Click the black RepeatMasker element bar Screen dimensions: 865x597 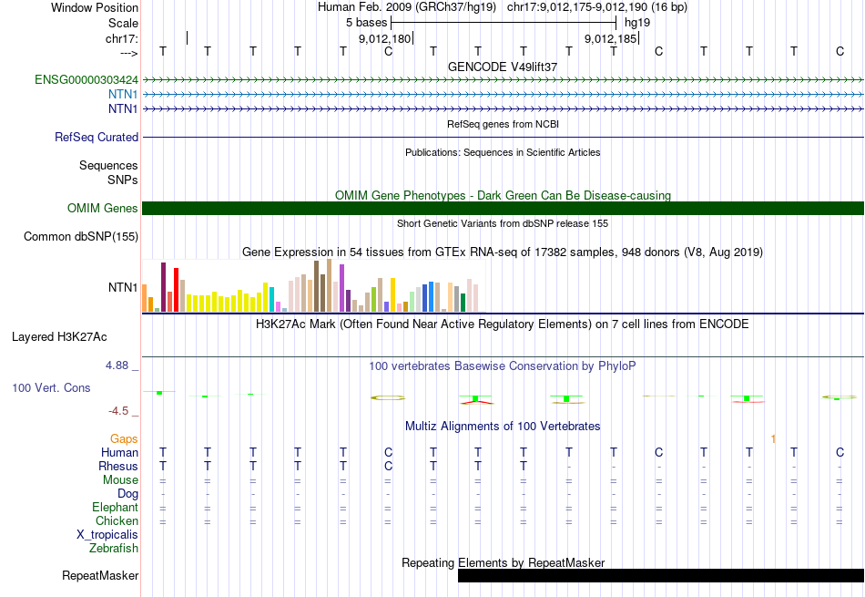coord(661,575)
